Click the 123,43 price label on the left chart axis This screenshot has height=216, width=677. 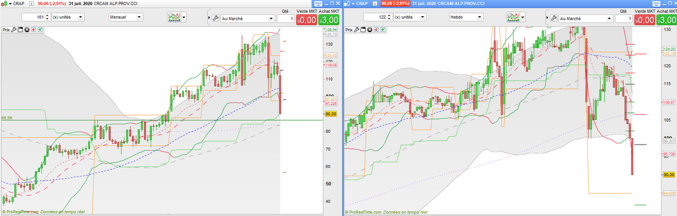point(332,55)
